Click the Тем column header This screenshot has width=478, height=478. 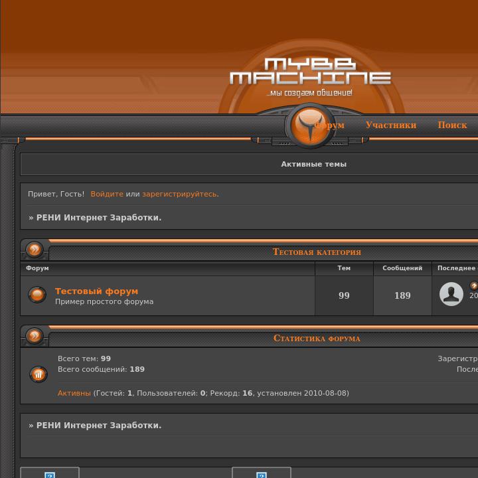pyautogui.click(x=344, y=268)
